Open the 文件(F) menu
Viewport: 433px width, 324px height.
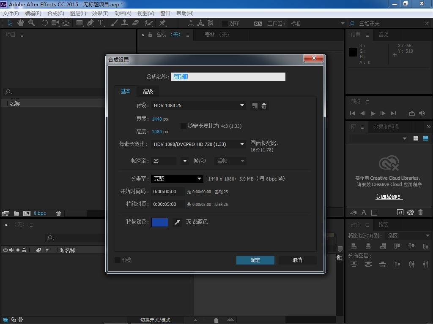[11, 13]
